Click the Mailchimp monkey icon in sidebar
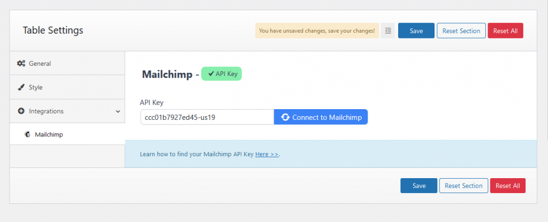The image size is (548, 222). coord(27,134)
